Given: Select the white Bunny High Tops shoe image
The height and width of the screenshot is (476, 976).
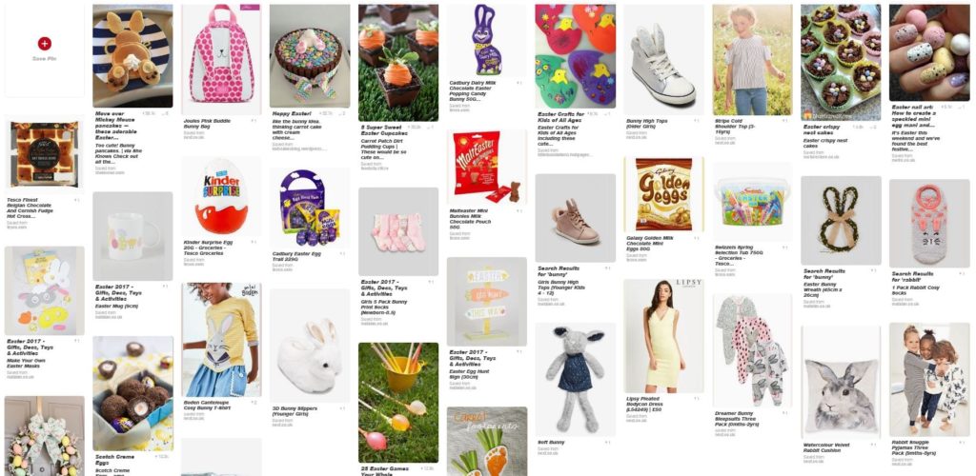Looking at the screenshot, I should (x=663, y=60).
